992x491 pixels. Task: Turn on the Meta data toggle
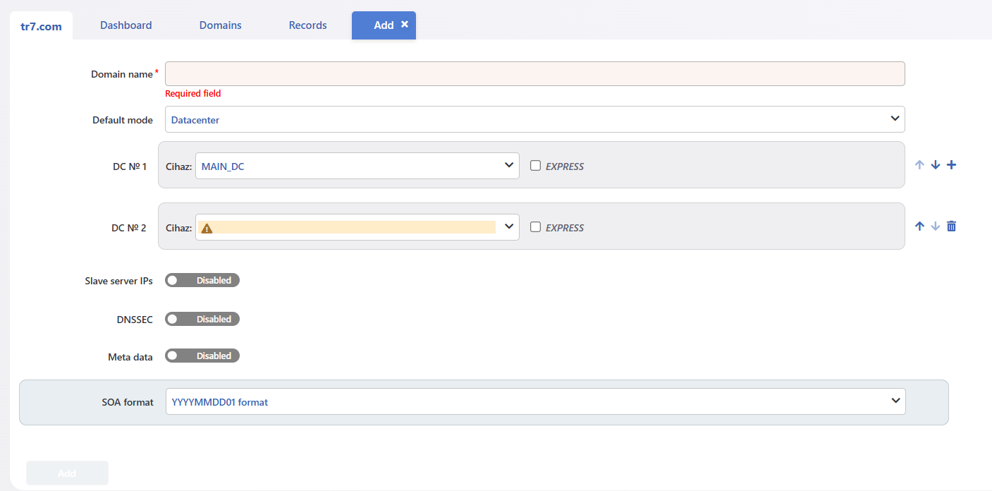(202, 356)
